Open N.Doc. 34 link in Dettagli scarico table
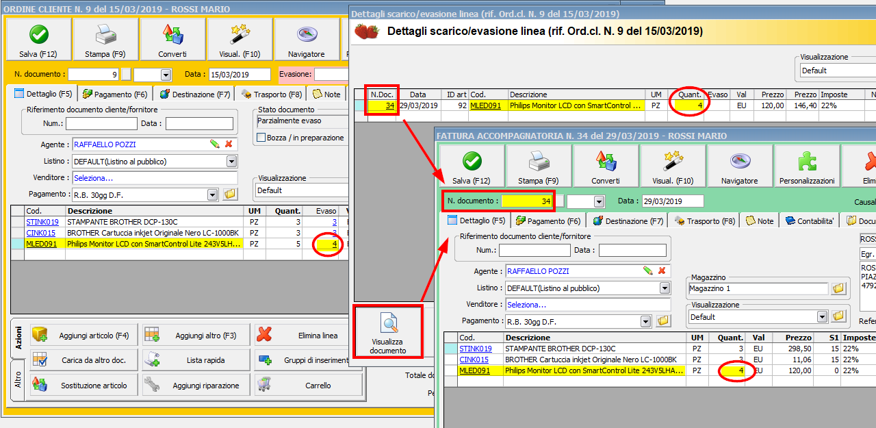876x428 pixels. pyautogui.click(x=389, y=105)
